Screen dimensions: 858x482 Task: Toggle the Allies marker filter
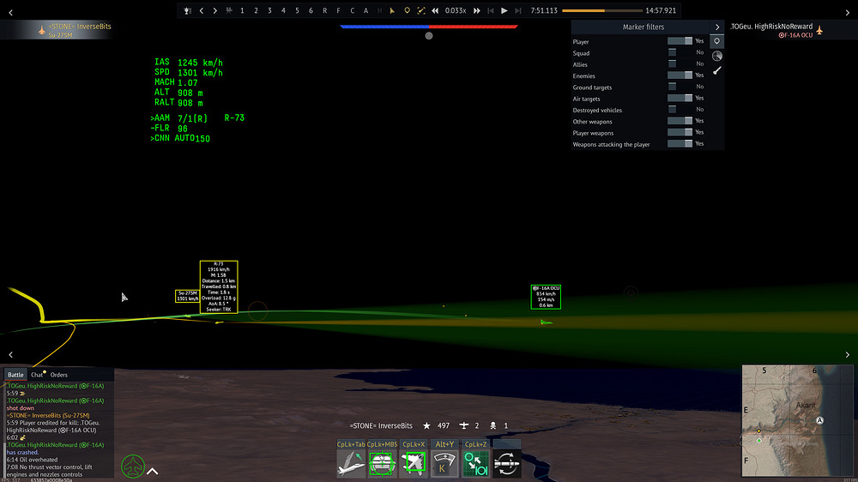click(680, 64)
